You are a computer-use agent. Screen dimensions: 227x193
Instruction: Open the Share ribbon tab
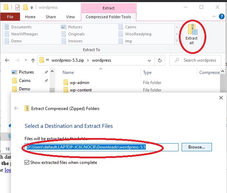point(51,17)
